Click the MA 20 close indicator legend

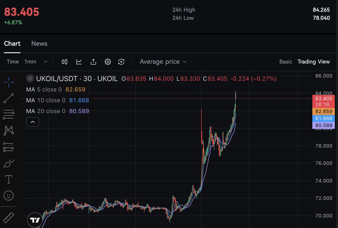tap(57, 111)
